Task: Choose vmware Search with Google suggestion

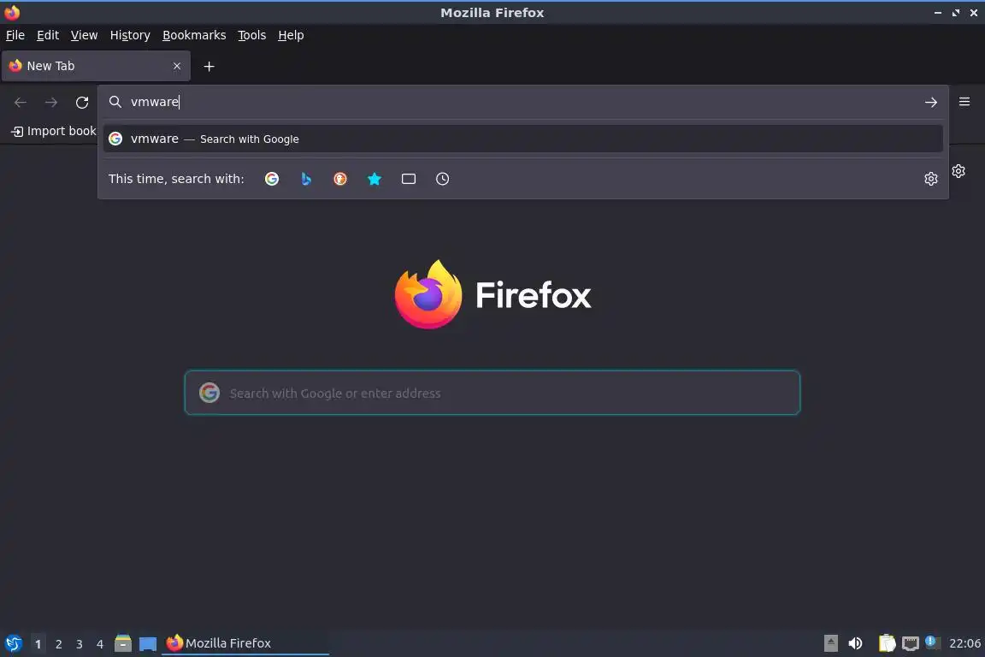Action: point(522,139)
